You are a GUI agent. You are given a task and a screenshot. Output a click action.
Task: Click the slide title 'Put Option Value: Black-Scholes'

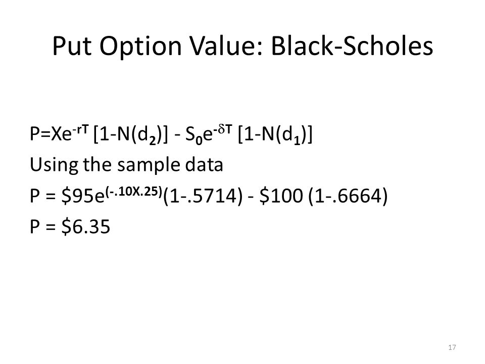pyautogui.click(x=243, y=46)
